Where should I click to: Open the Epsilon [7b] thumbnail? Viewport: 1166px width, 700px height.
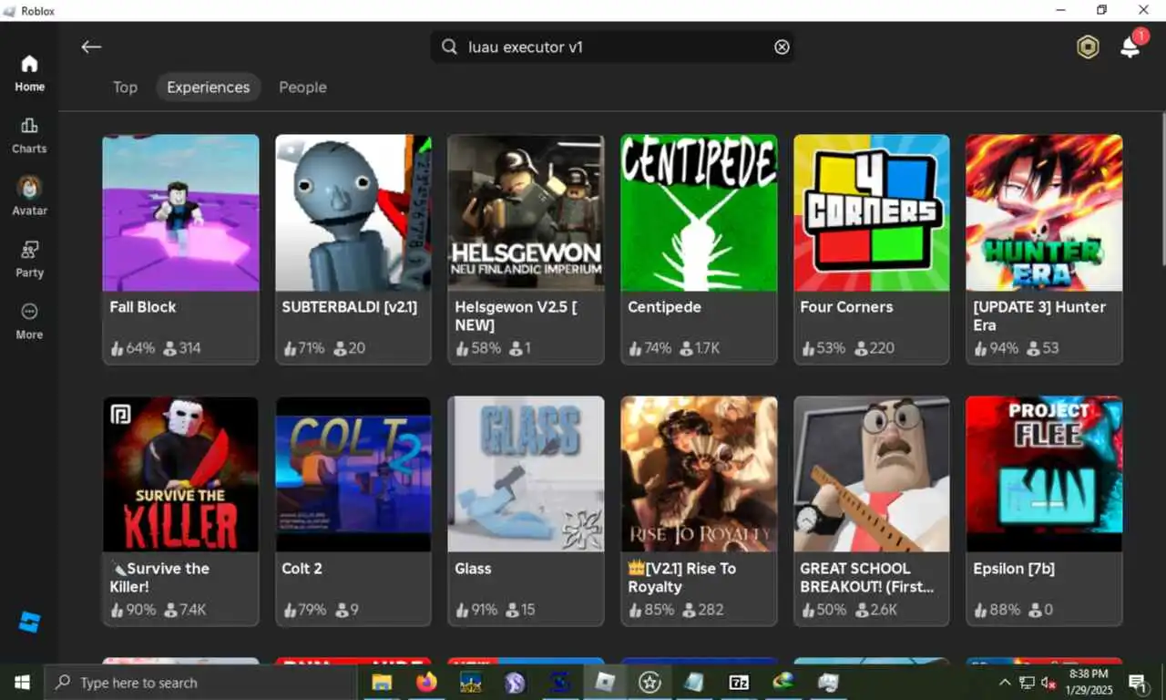pos(1044,474)
